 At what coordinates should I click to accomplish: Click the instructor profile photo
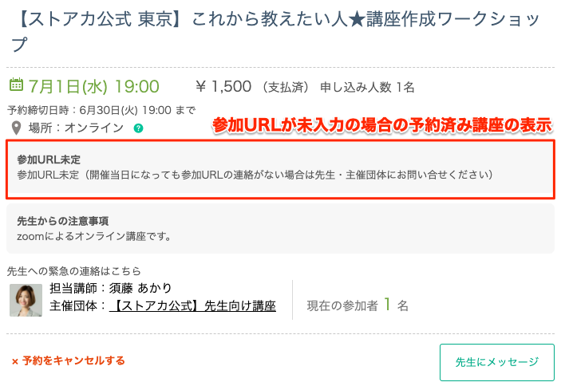26,300
